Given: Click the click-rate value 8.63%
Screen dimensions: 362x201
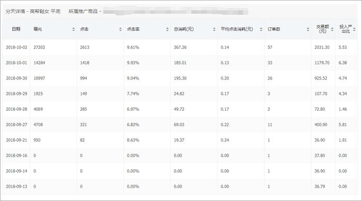Looking at the screenshot, I should (x=133, y=140).
